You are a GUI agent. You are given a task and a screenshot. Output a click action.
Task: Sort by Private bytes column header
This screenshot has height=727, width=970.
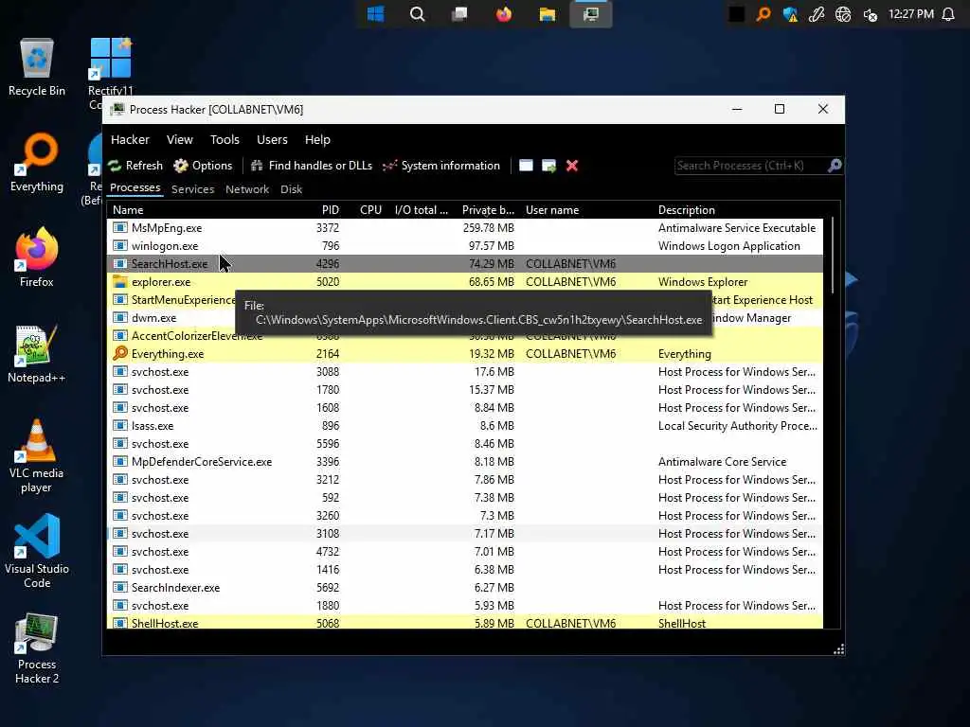coord(488,210)
